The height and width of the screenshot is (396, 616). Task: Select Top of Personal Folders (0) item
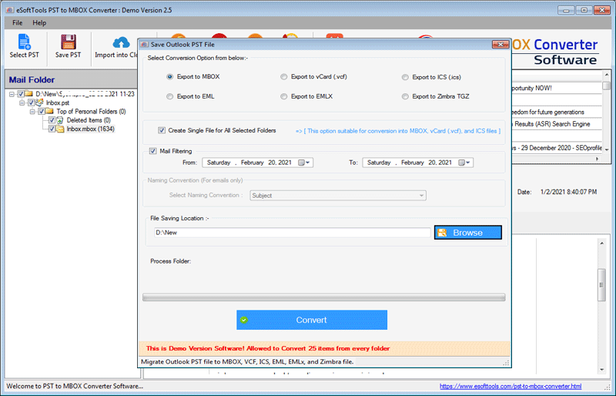tap(91, 112)
